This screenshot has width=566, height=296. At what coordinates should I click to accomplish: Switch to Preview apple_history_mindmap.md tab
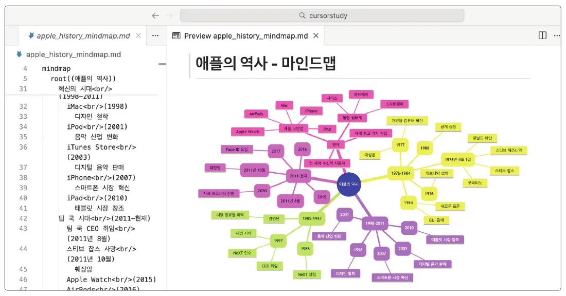click(x=245, y=35)
